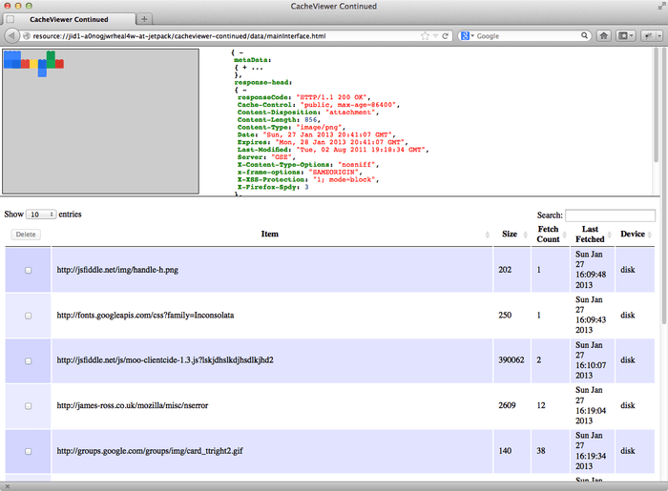Click the size value 140
The height and width of the screenshot is (491, 668).
pyautogui.click(x=505, y=451)
